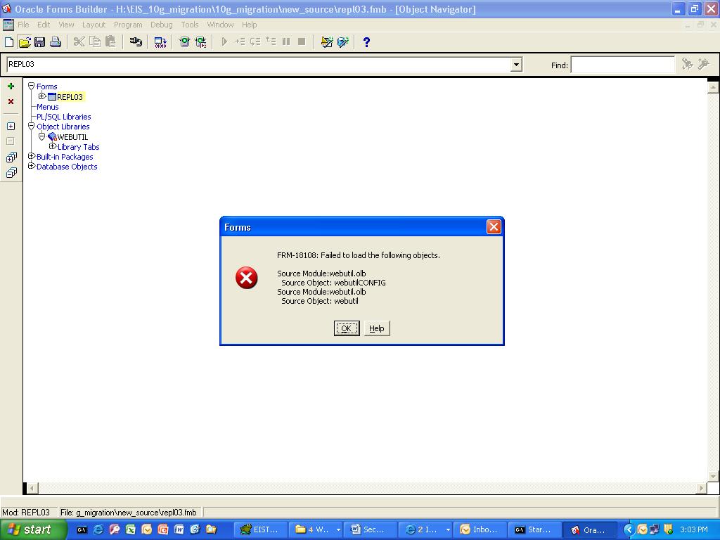Click OK in the Forms error dialog
Screen dimensions: 720x540
[x=347, y=328]
